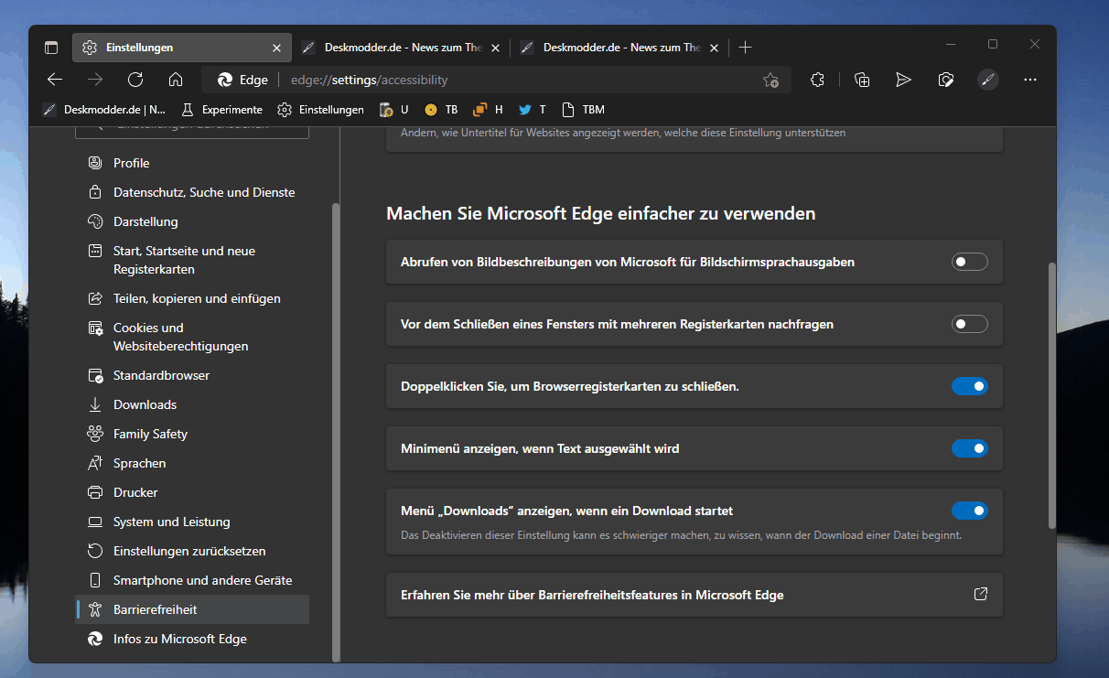
Task: Go to Darstellung settings
Action: (192, 221)
